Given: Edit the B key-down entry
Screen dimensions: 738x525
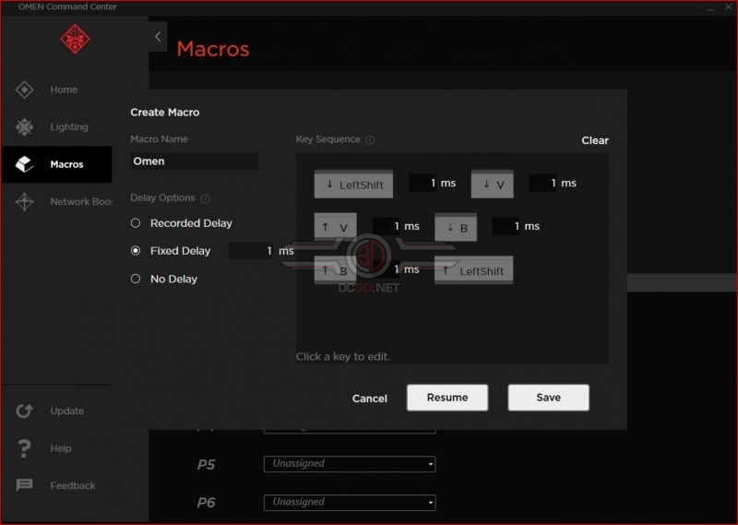Looking at the screenshot, I should pyautogui.click(x=456, y=227).
